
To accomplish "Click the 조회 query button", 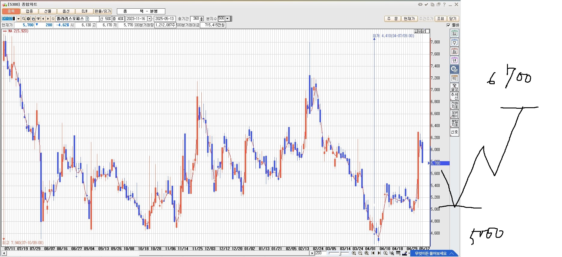I will point(440,19).
